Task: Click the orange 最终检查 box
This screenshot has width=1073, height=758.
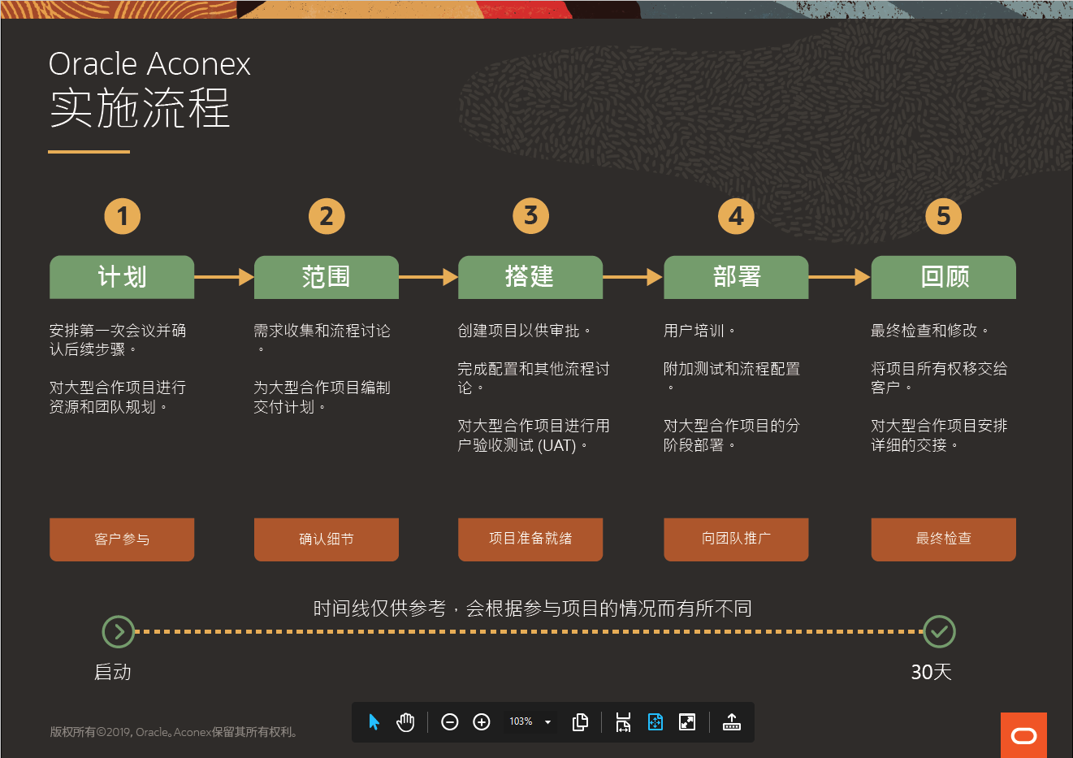Action: [944, 539]
